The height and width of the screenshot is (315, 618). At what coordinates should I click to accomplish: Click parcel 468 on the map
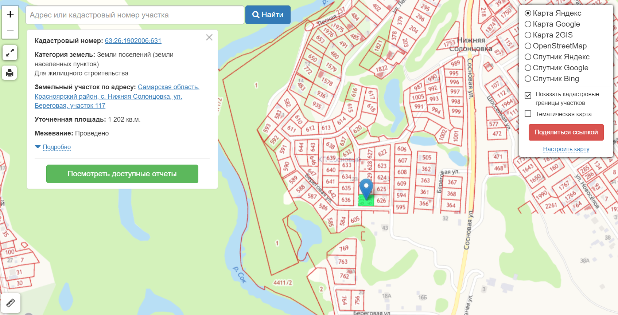499,168
